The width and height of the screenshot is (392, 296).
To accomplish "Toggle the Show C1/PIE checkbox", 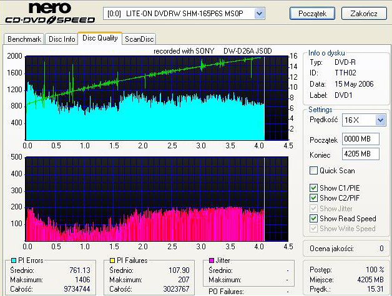I will point(313,188).
